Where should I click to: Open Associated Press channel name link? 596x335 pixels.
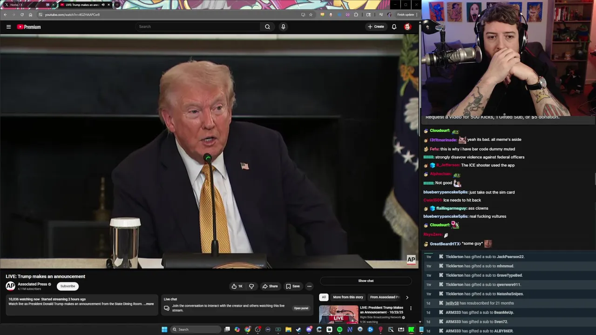tap(32, 284)
